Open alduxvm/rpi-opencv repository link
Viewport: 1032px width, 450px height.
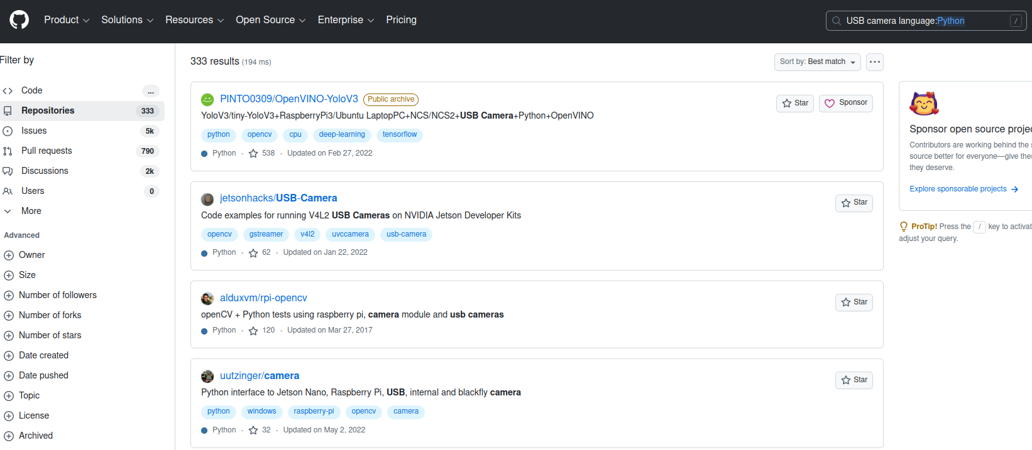coord(263,298)
